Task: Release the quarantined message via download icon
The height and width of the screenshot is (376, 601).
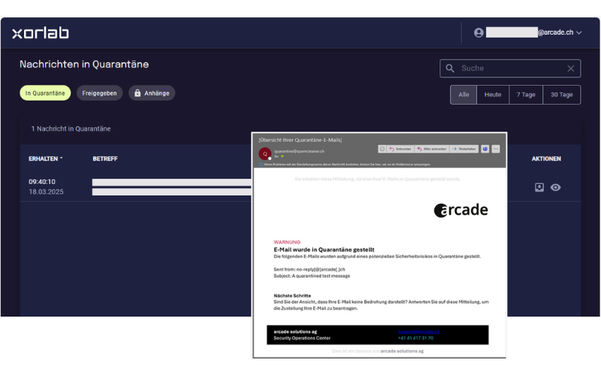Action: [x=539, y=187]
